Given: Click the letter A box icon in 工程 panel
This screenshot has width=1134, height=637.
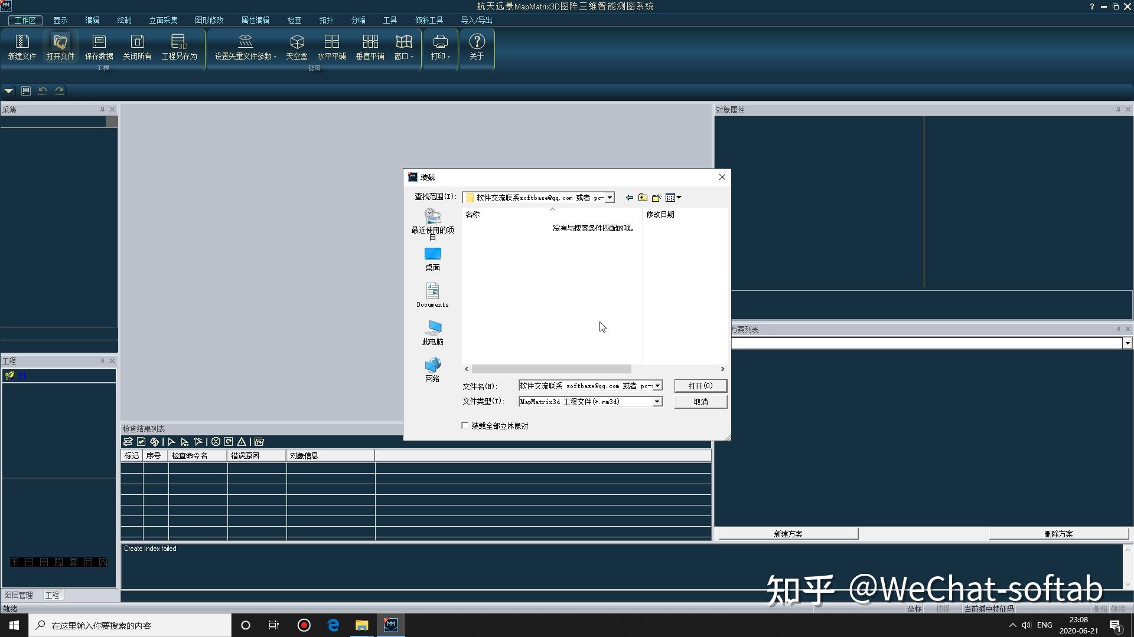Looking at the screenshot, I should tap(103, 562).
